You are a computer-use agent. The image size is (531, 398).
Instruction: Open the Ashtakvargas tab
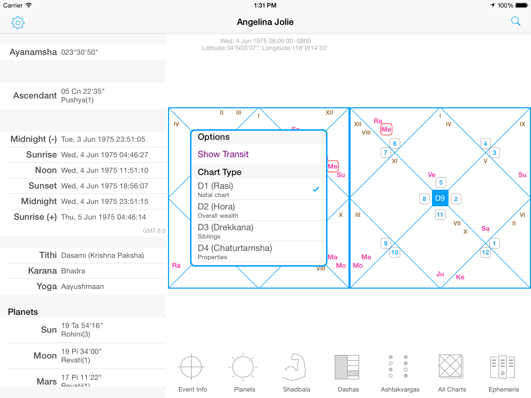coord(400,373)
